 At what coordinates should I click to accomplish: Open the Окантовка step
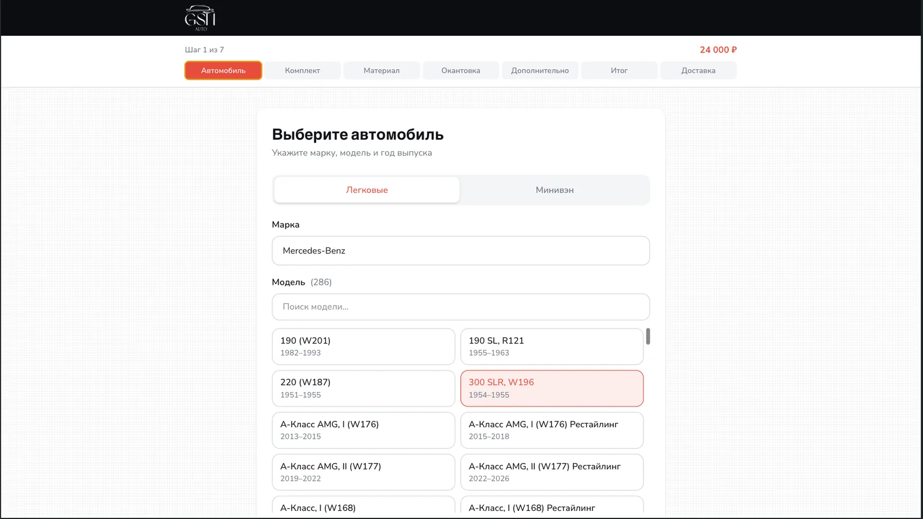pos(461,70)
